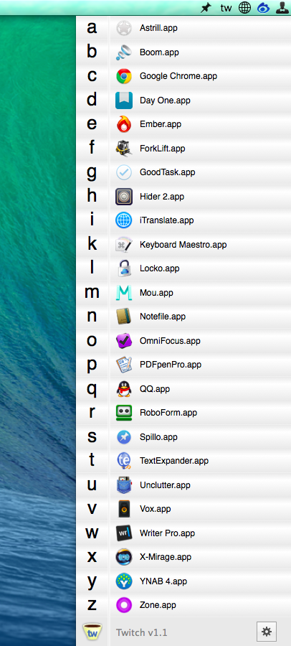The image size is (291, 646).
Task: Select hotkey letter f
Action: click(x=92, y=146)
